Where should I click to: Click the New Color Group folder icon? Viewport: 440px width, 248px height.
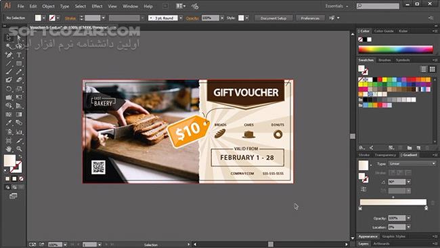pyautogui.click(x=410, y=148)
